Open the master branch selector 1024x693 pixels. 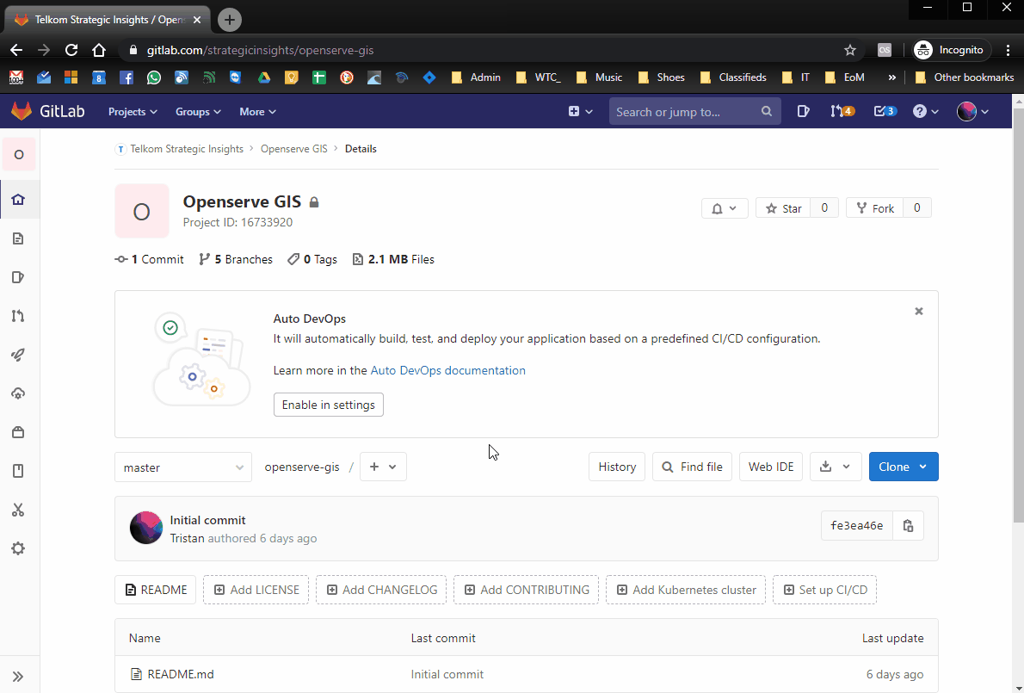click(182, 467)
